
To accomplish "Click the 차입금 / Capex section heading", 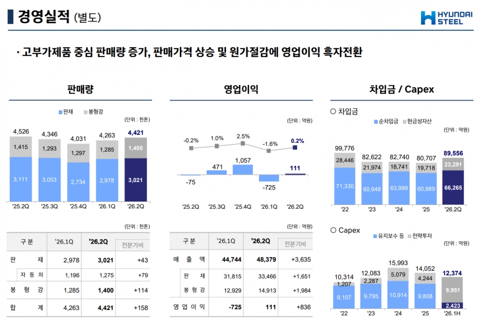I will click(x=401, y=89).
